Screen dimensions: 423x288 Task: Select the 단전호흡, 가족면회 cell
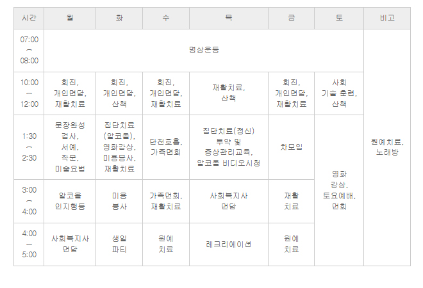coord(166,147)
